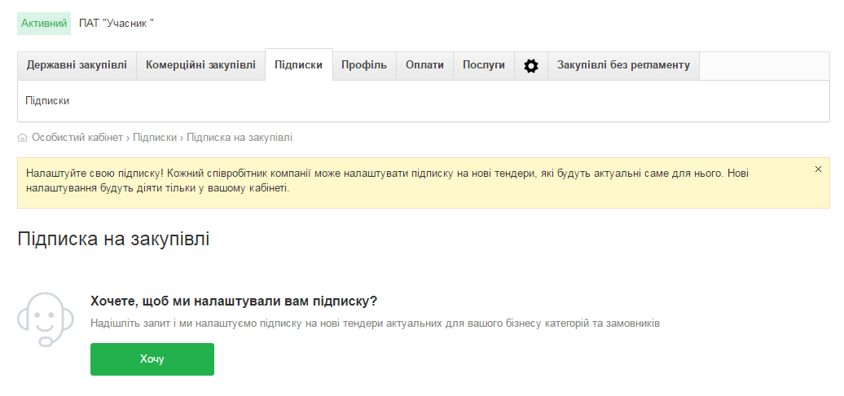This screenshot has width=844, height=396.
Task: Select the Підписки tab
Action: point(298,65)
